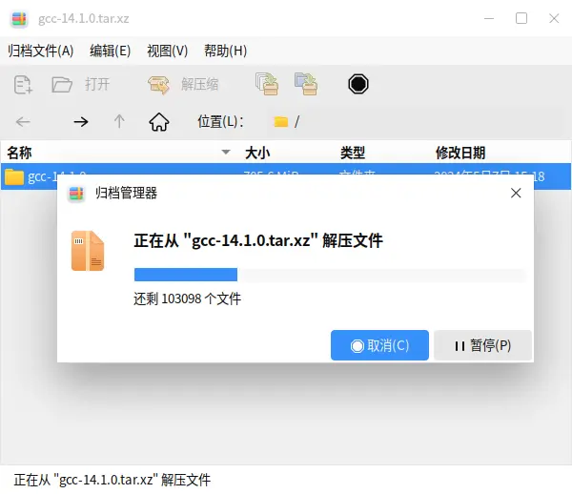Maximize the gcc-14.1.0.tar.xz window

(x=521, y=18)
